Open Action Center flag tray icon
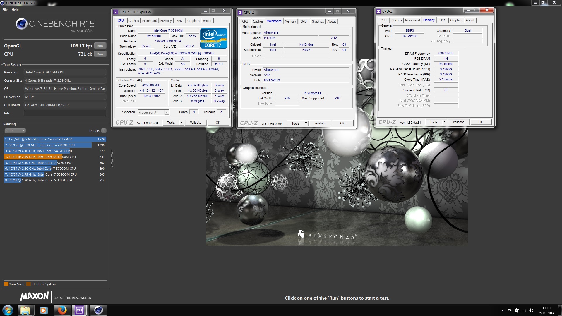The image size is (562, 316). click(x=510, y=310)
